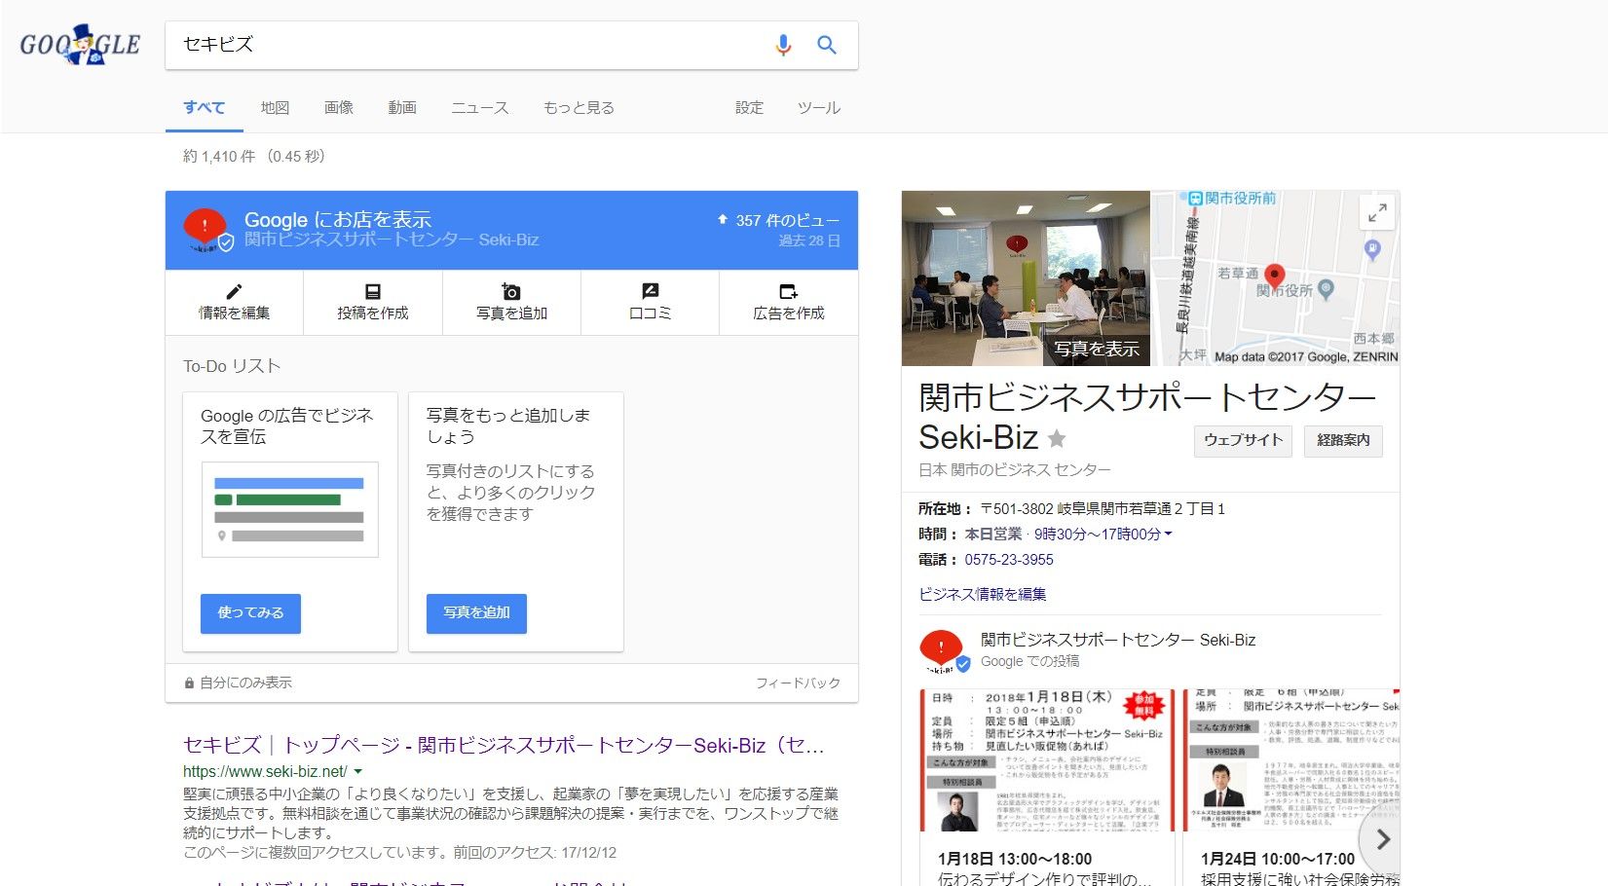Open the 1月24日 10:00〜17:00 post image
Image resolution: width=1608 pixels, height=886 pixels.
pos(1291,760)
